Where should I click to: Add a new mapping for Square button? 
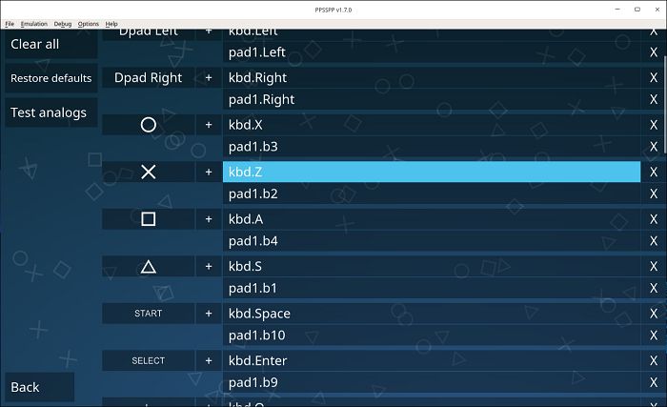click(209, 219)
